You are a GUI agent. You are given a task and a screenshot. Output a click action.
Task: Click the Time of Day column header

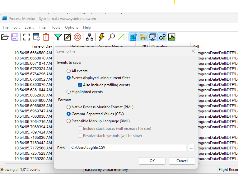(42, 46)
